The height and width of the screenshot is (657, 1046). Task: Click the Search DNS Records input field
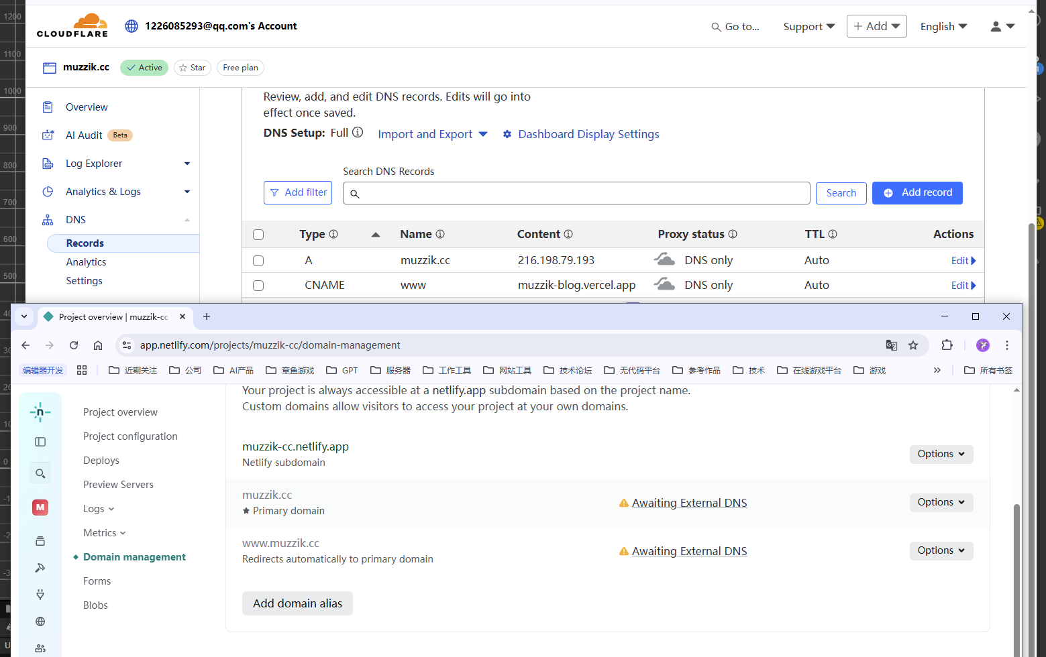tap(576, 193)
